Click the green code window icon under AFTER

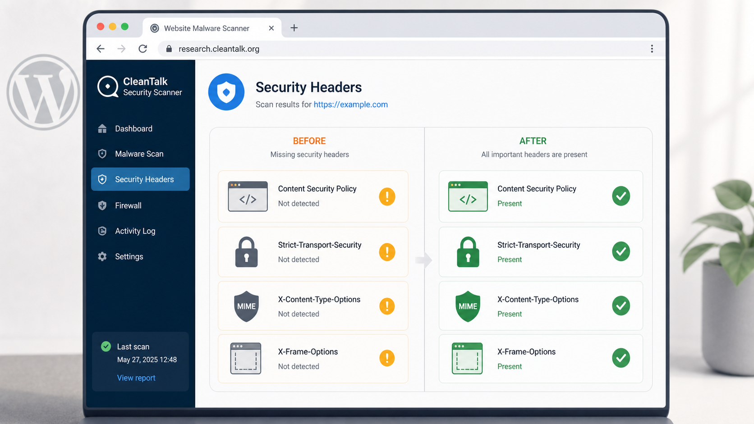(x=468, y=196)
